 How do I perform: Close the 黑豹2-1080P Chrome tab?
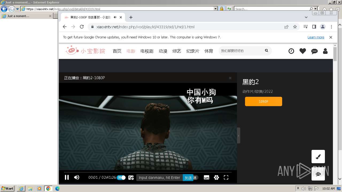click(121, 17)
